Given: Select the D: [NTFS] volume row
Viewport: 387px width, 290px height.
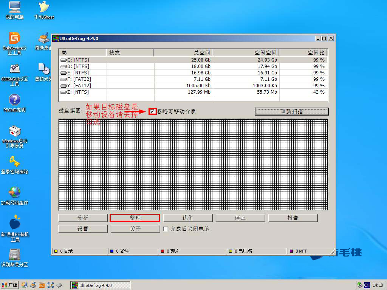Looking at the screenshot, I should [193, 66].
